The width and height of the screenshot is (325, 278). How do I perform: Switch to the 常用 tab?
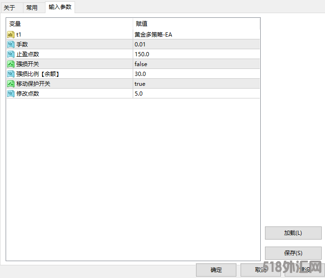point(34,8)
